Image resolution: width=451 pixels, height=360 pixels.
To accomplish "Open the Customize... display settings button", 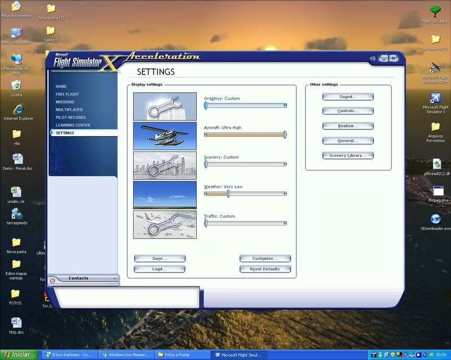I will coord(265,259).
